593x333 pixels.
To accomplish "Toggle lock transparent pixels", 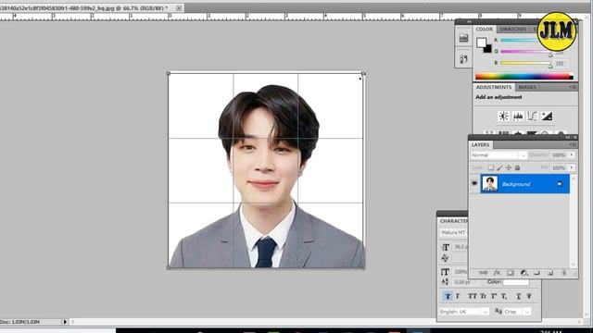I will click(x=490, y=167).
